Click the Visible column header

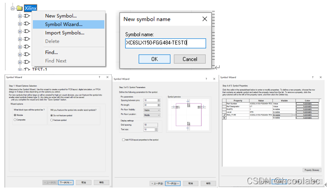[284, 101]
